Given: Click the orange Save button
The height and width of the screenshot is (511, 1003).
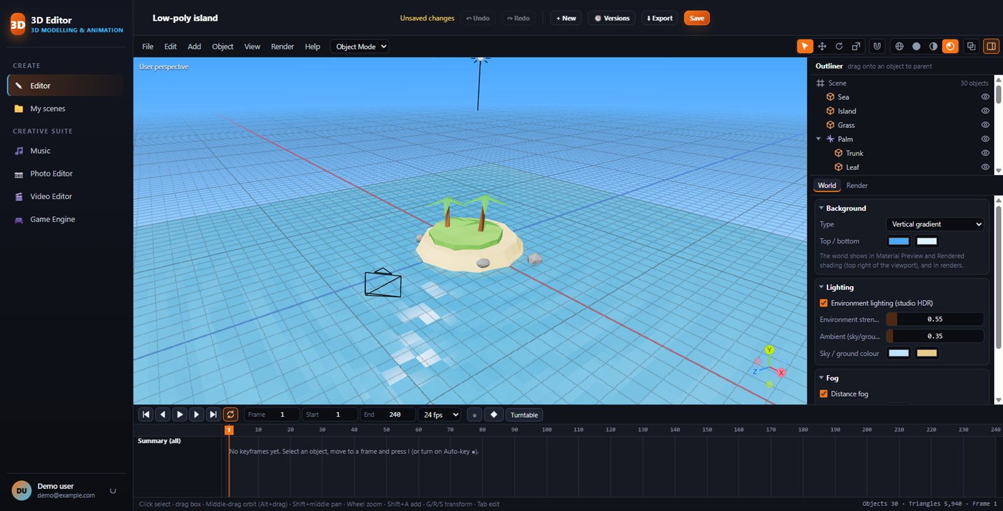Looking at the screenshot, I should [697, 18].
